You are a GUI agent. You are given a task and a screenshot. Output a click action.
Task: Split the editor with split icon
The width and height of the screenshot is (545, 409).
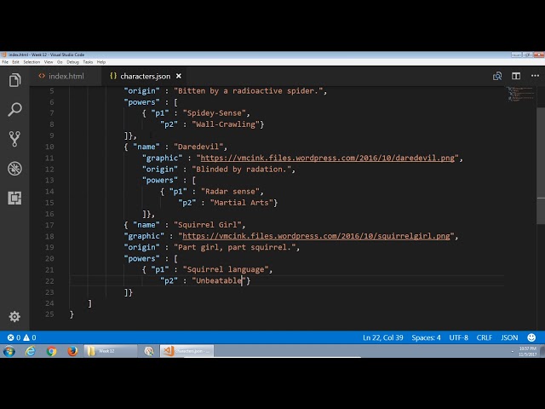tap(516, 76)
